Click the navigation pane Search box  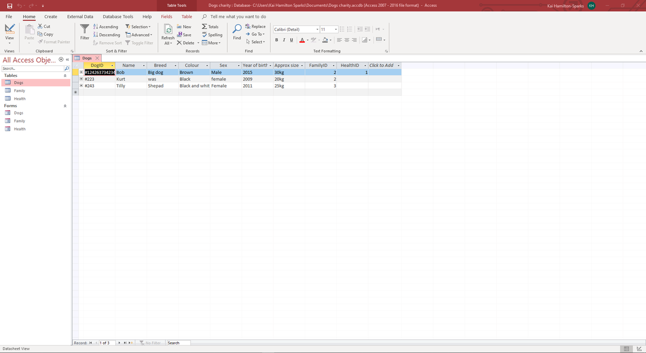coord(32,69)
